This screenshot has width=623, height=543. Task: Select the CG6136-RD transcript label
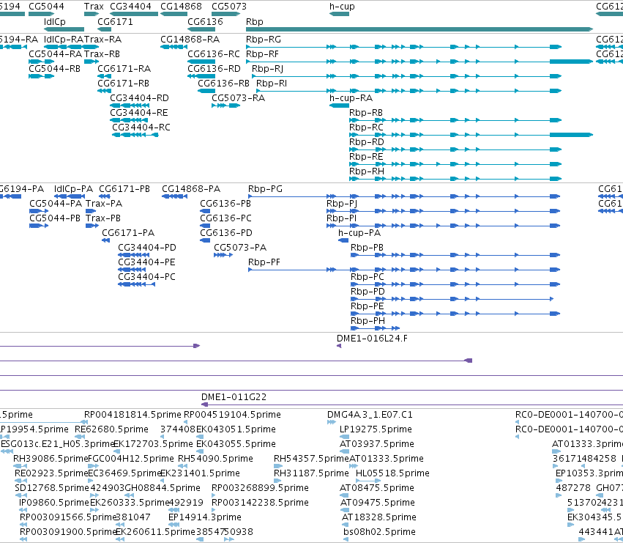coord(214,69)
